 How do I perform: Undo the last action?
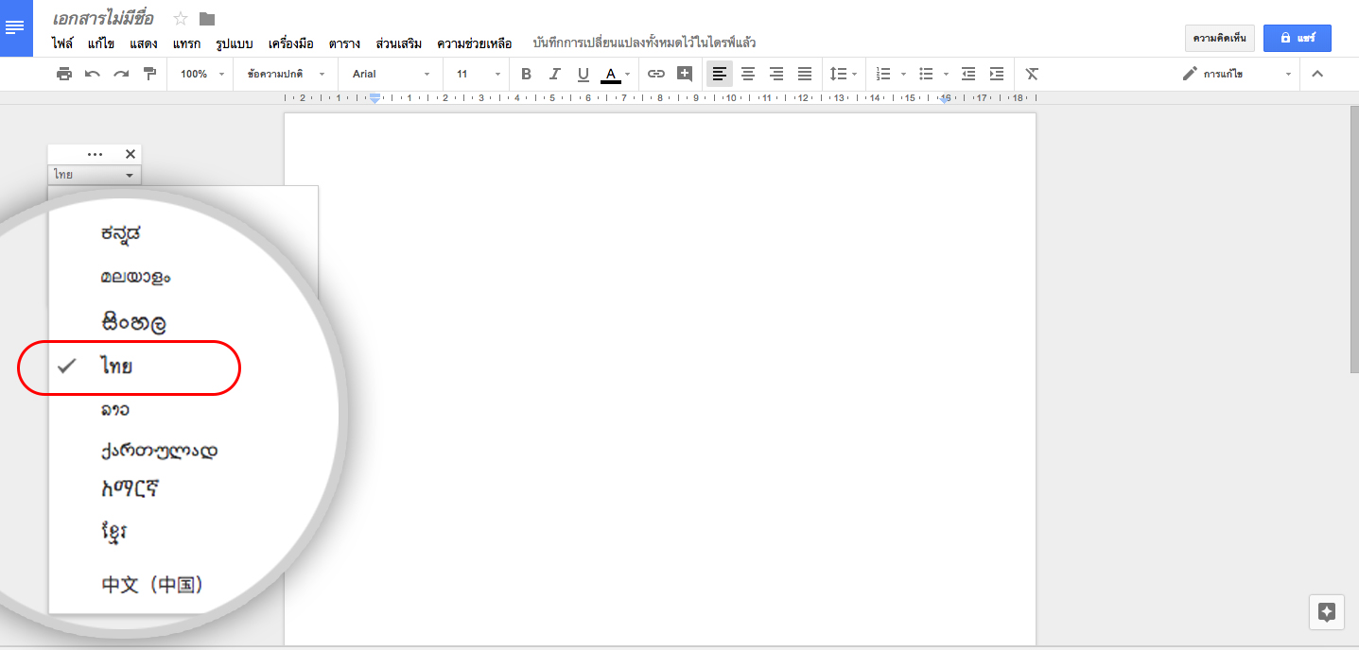[93, 74]
